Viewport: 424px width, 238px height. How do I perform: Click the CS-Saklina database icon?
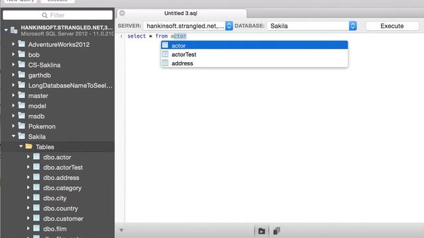(22, 64)
